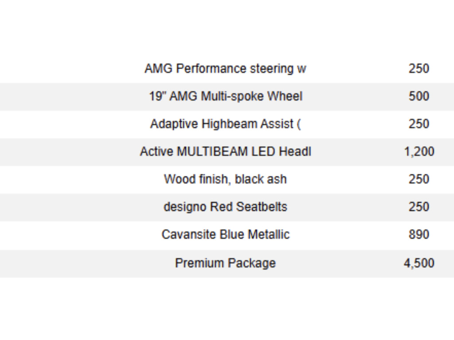The height and width of the screenshot is (340, 454).
Task: Select Active MULTIBEAM LED Headlamps entry
Action: tap(225, 151)
